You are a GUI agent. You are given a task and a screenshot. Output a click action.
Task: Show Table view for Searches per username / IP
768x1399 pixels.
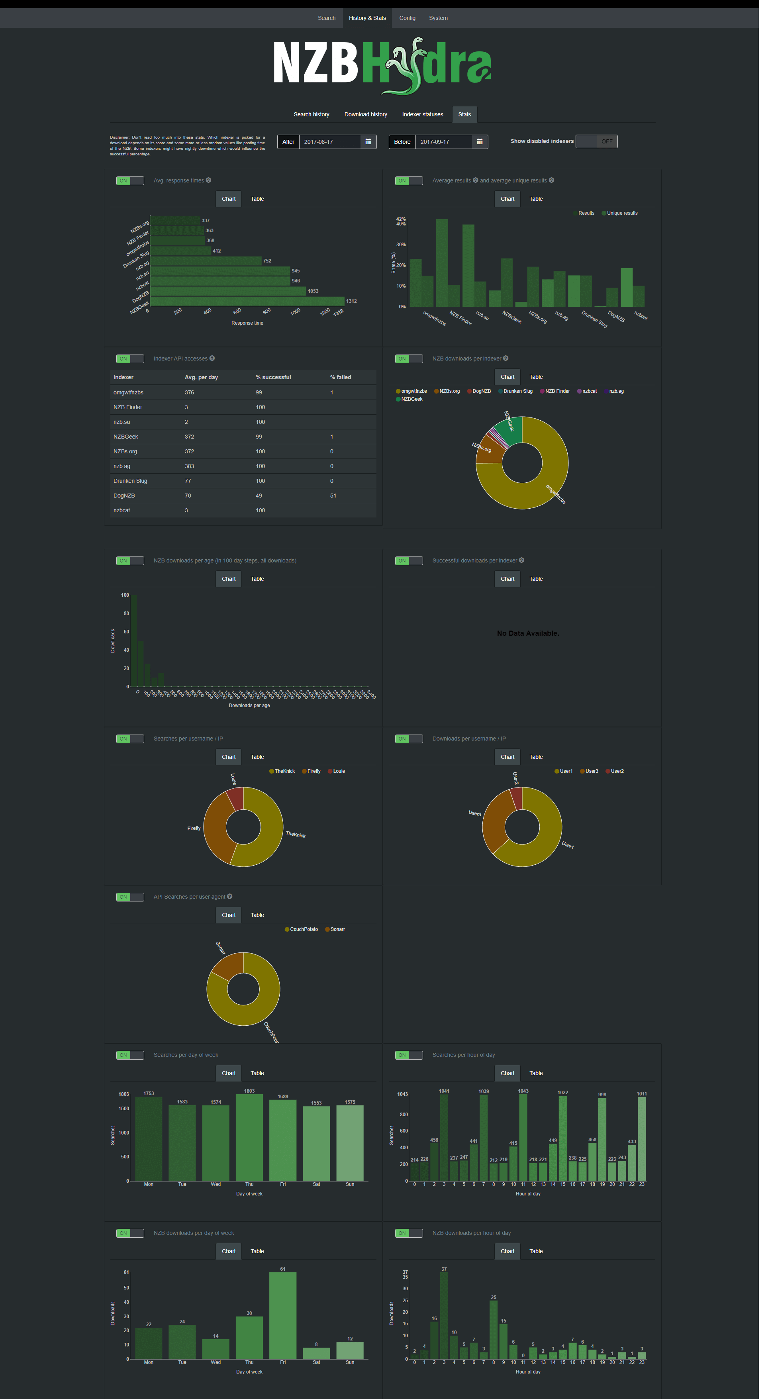pyautogui.click(x=257, y=757)
